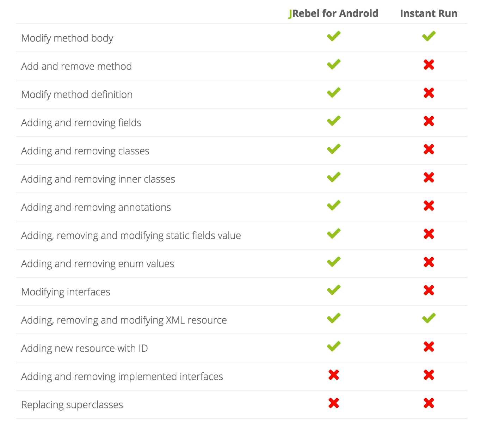The width and height of the screenshot is (487, 423).
Task: Click the Replacing superclasses row label
Action: pyautogui.click(x=72, y=405)
